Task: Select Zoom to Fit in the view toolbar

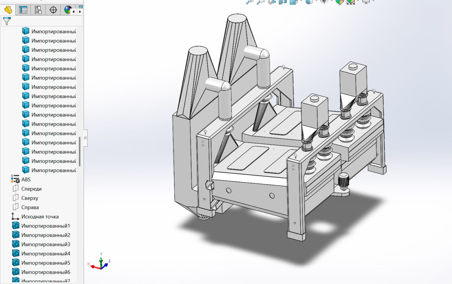Action: tap(250, 2)
